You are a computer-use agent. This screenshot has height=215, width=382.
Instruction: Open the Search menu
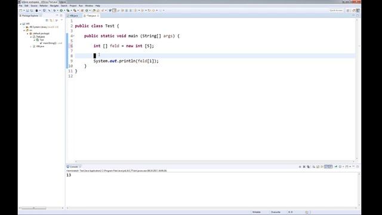[64, 5]
